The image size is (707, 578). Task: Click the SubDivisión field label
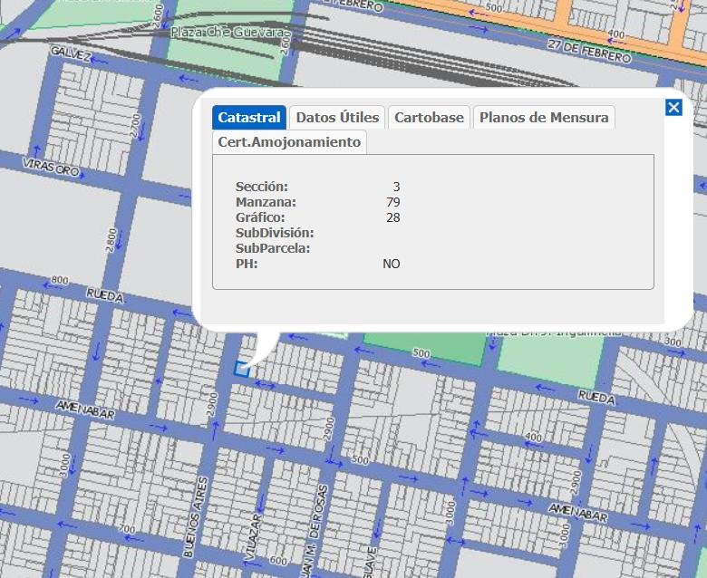pyautogui.click(x=275, y=233)
